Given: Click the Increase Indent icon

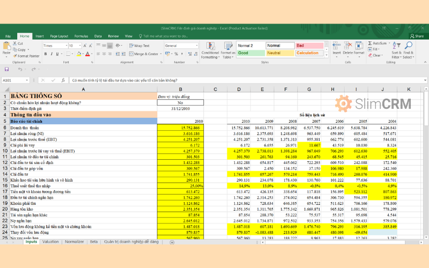Looking at the screenshot, I should [123, 54].
